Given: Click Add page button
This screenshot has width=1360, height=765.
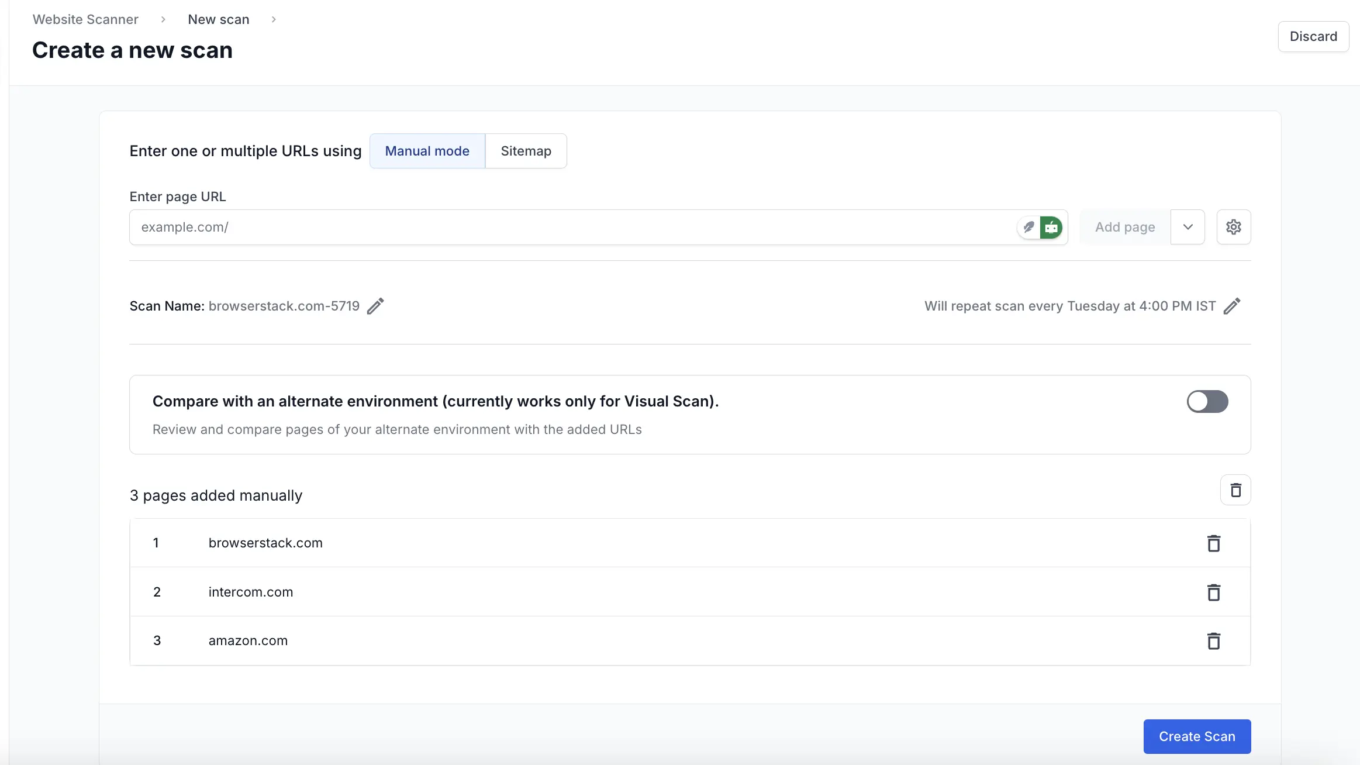Looking at the screenshot, I should 1124,227.
